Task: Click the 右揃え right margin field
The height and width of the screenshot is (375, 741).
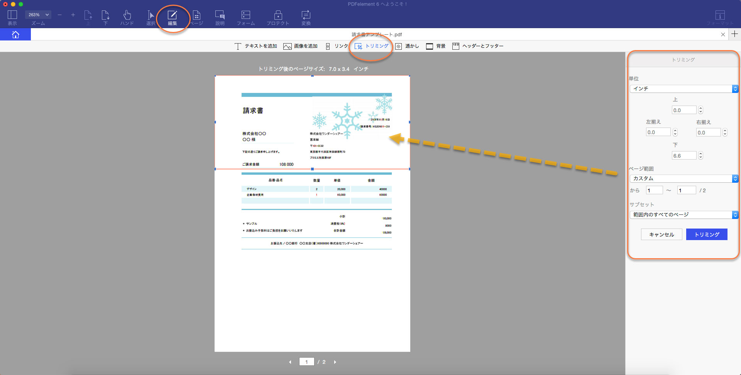Action: coord(708,133)
